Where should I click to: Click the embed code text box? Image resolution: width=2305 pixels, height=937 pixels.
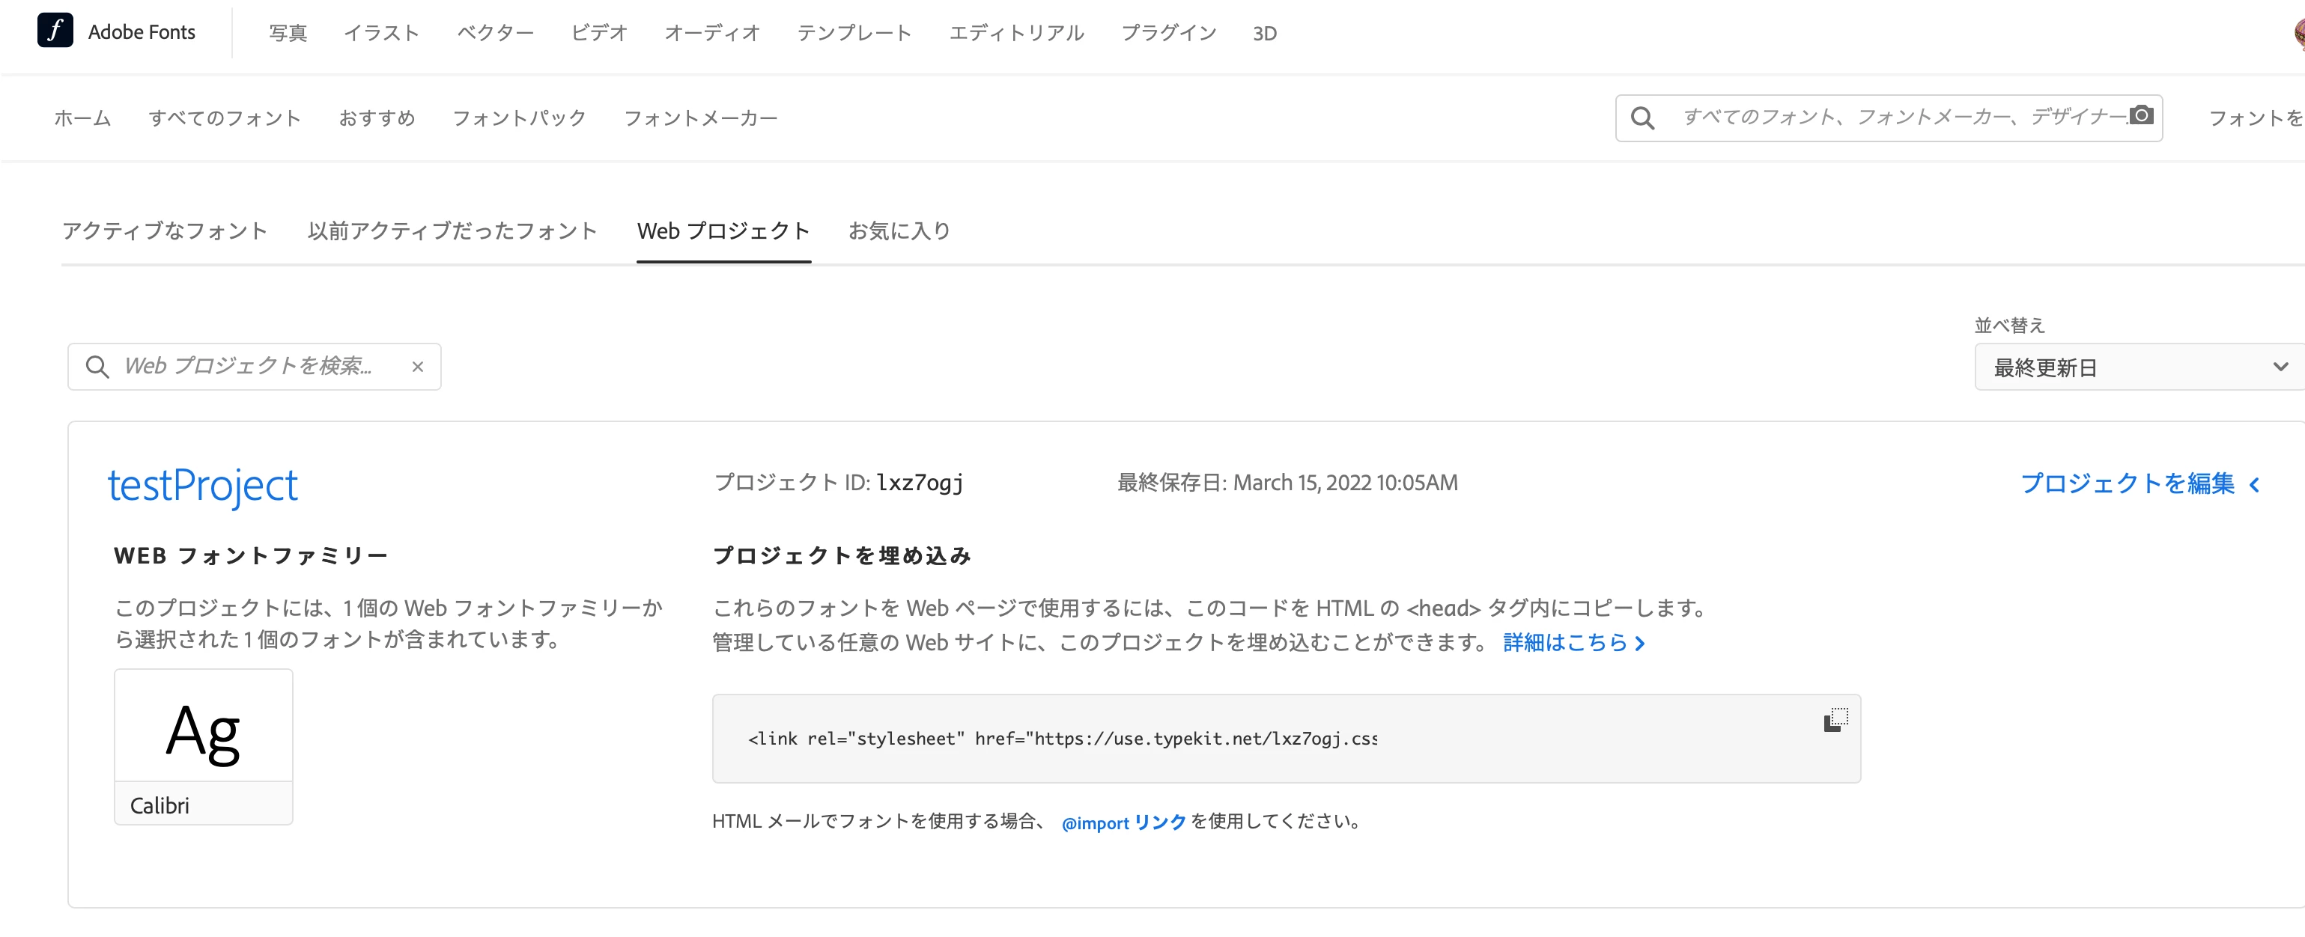tap(1061, 739)
